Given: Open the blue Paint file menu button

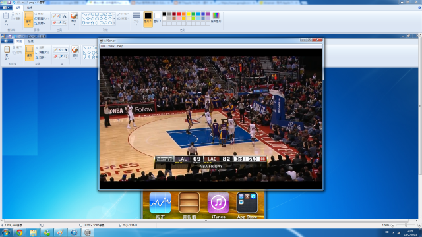Looking at the screenshot, I should coord(6,7).
